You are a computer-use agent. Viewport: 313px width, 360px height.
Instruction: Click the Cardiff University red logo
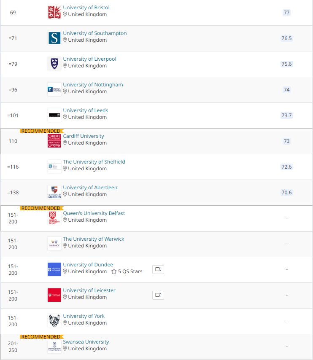tap(54, 141)
